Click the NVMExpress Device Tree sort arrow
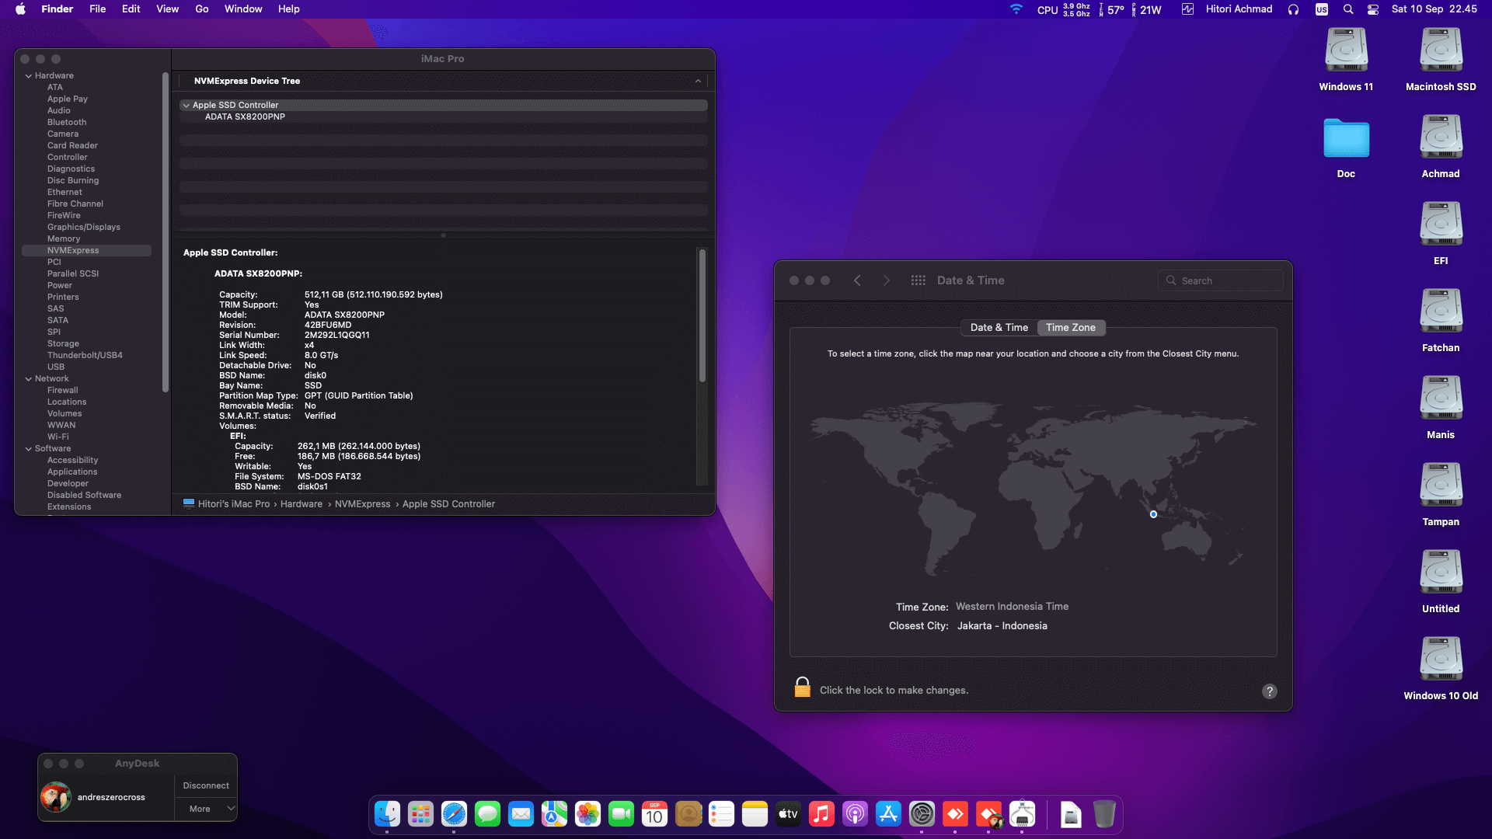This screenshot has height=839, width=1492. click(698, 81)
